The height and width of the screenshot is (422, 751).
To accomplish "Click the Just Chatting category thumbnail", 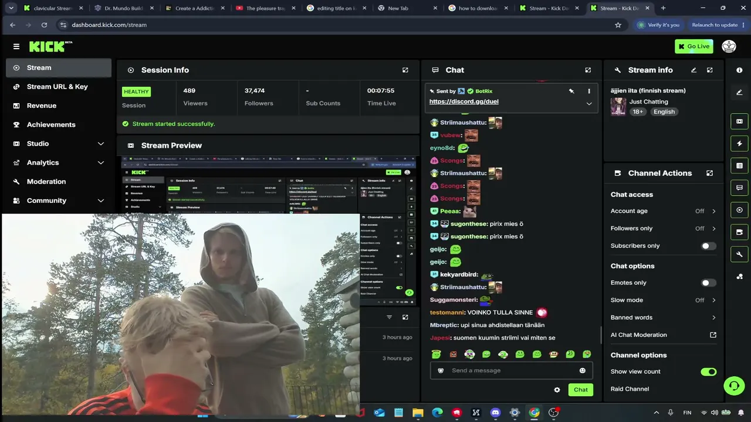I will pos(618,106).
